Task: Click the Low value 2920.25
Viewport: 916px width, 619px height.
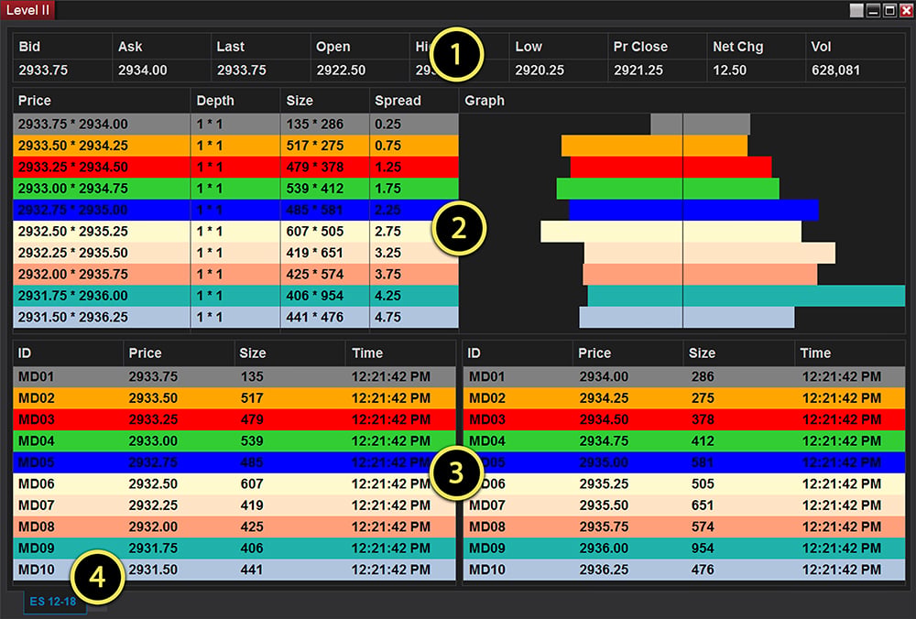Action: [540, 71]
